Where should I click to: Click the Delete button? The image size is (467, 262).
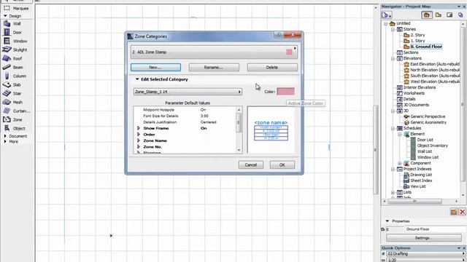(272, 68)
